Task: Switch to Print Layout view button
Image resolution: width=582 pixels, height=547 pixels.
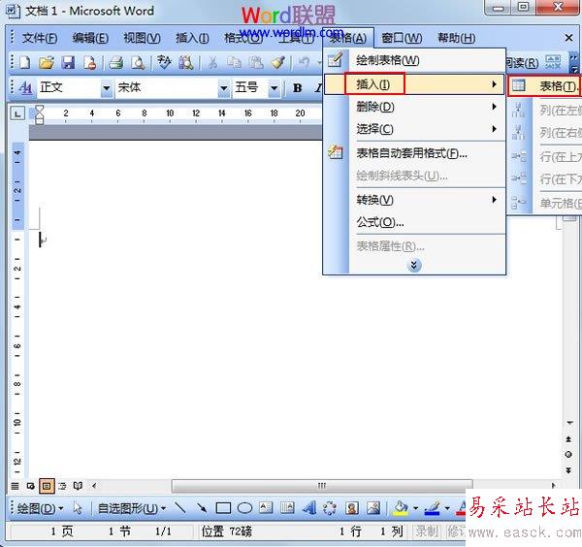Action: [x=47, y=486]
